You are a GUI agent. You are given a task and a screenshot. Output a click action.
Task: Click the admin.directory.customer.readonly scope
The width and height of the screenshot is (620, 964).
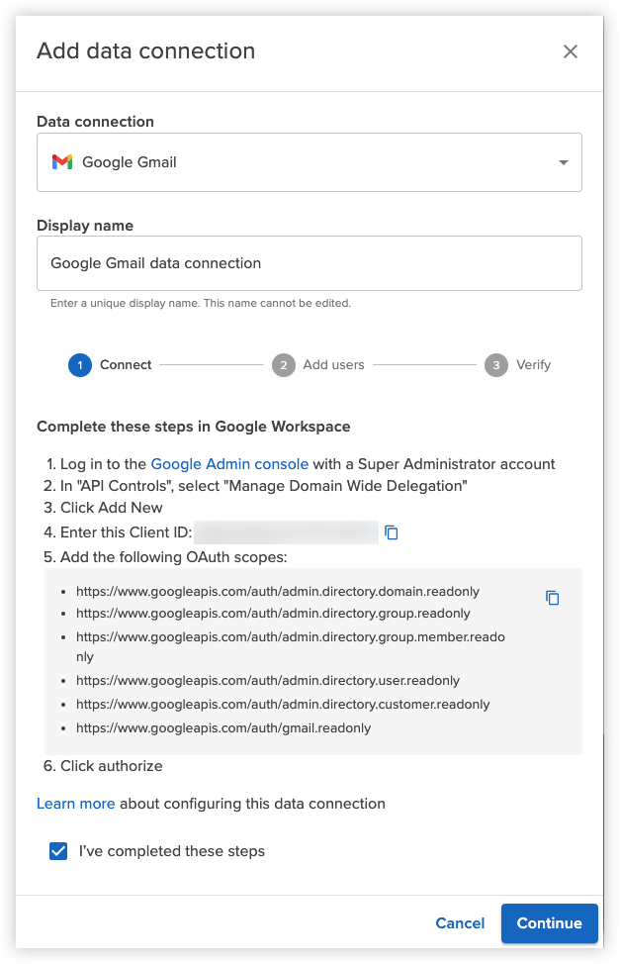tap(283, 705)
